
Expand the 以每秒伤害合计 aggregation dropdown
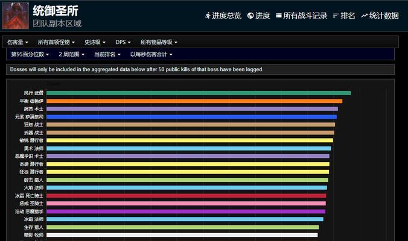[151, 54]
